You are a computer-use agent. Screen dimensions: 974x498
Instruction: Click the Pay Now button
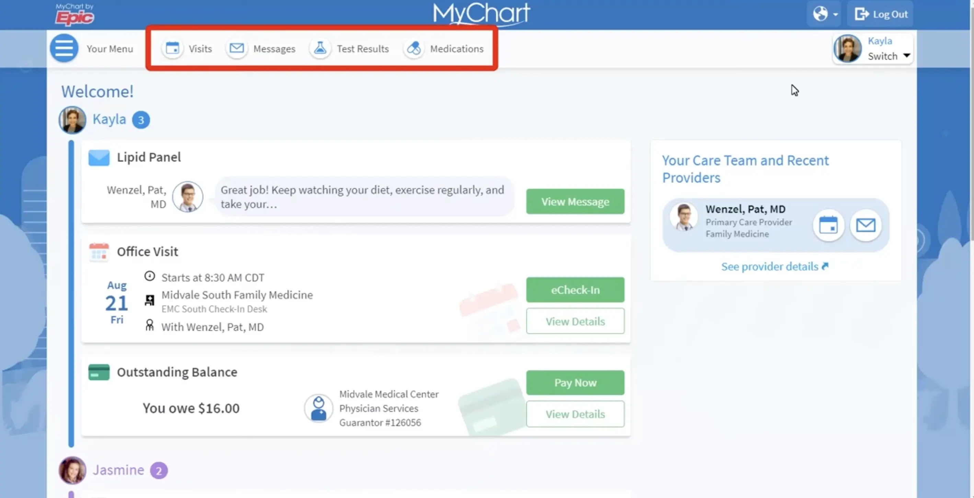click(x=575, y=383)
